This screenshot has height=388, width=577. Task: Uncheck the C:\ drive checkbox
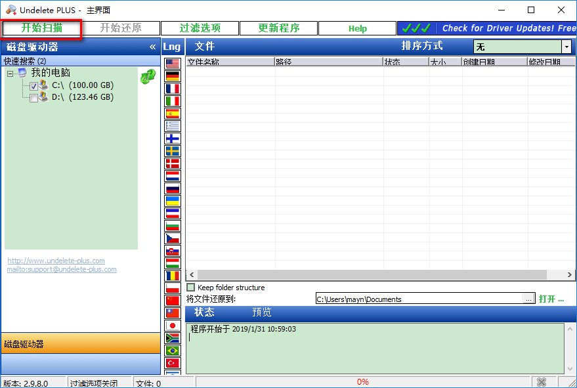pos(33,86)
